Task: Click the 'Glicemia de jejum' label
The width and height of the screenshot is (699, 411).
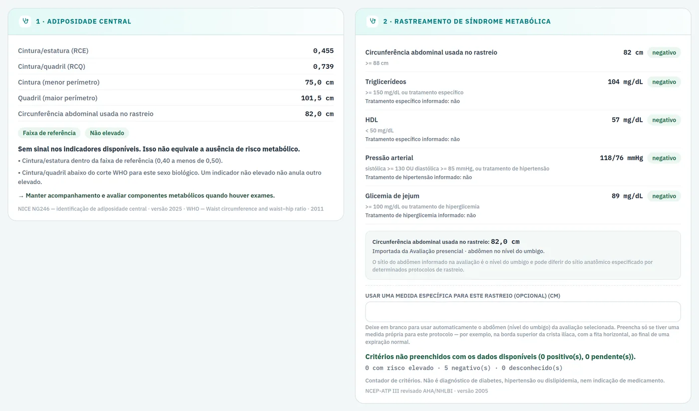Action: point(392,196)
